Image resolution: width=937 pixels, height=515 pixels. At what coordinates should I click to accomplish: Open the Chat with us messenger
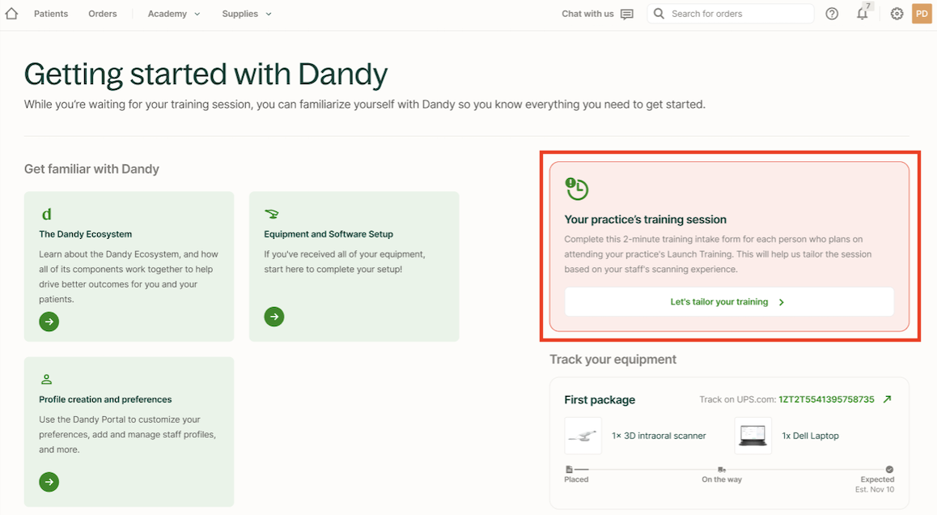[598, 14]
